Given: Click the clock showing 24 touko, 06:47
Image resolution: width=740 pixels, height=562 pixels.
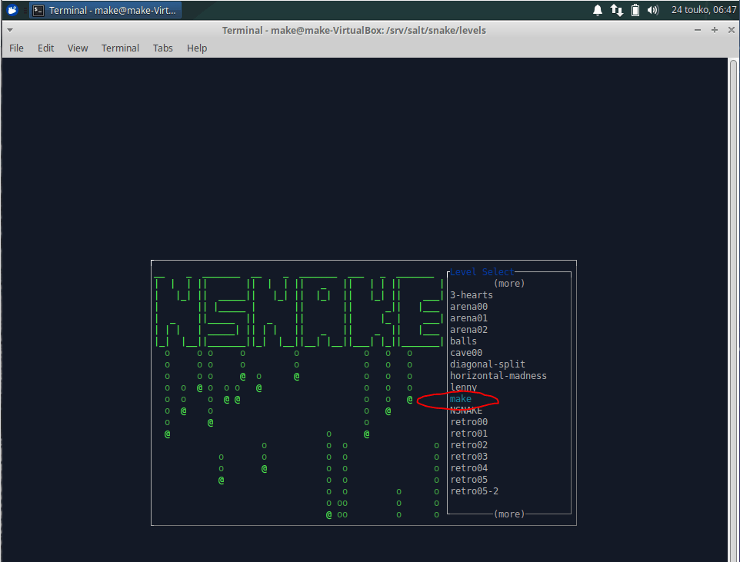Looking at the screenshot, I should point(703,10).
